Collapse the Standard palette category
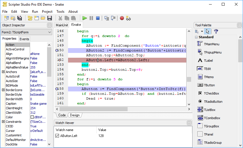The width and height of the screenshot is (243, 148). [x=196, y=37]
